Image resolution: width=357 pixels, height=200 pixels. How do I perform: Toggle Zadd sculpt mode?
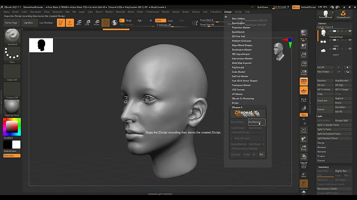coord(160,20)
